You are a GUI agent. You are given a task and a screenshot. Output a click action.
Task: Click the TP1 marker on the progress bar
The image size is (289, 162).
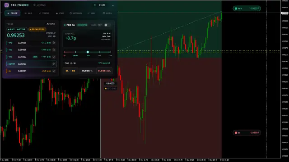click(x=88, y=52)
